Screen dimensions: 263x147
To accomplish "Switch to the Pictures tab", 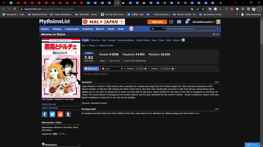I will point(176,40).
